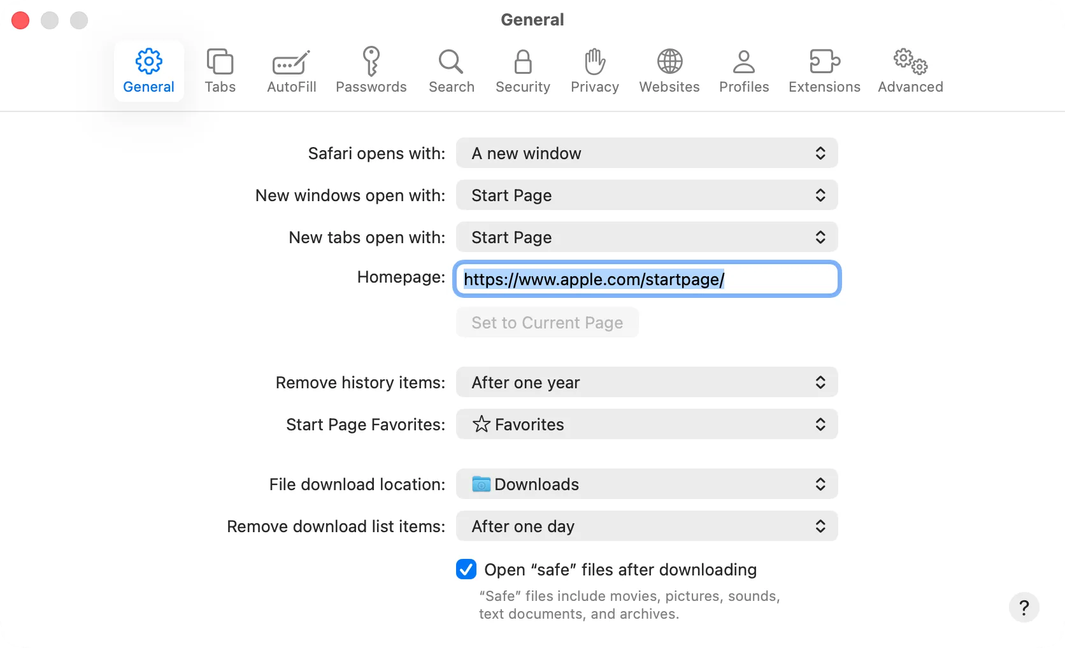This screenshot has height=648, width=1065.
Task: Click the help question mark button
Action: point(1024,607)
